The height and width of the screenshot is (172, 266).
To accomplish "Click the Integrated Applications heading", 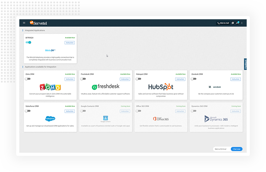I will pos(35,30).
